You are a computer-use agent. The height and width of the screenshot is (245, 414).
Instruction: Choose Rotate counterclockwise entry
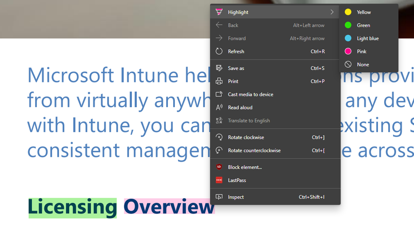[x=275, y=150]
